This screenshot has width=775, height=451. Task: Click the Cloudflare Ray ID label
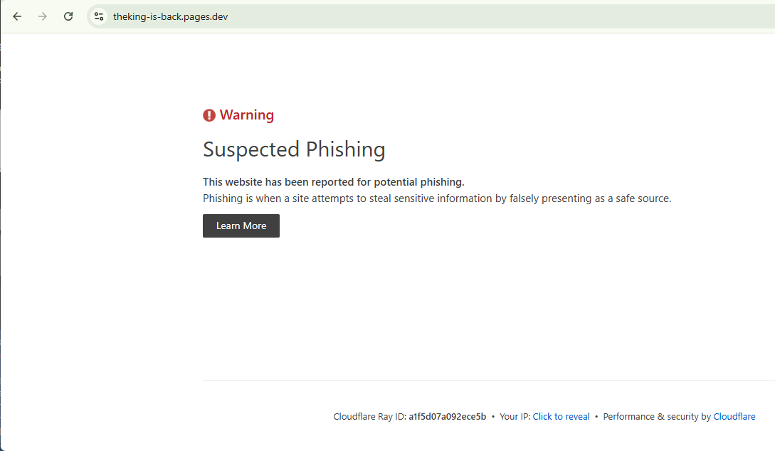coord(369,416)
